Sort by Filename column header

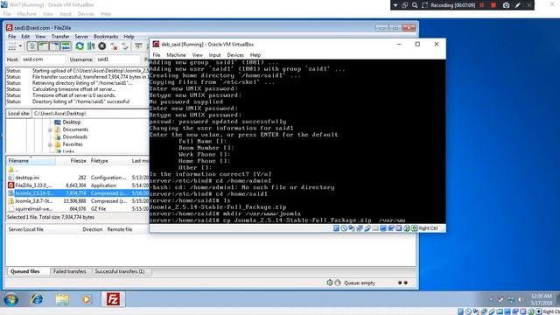tap(31, 161)
